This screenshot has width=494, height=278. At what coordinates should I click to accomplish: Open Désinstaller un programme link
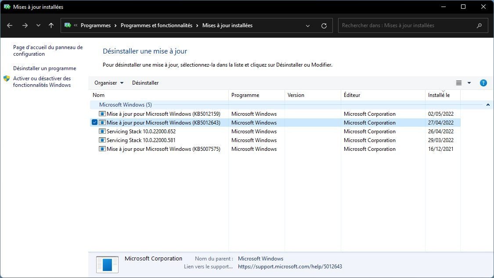click(x=45, y=68)
